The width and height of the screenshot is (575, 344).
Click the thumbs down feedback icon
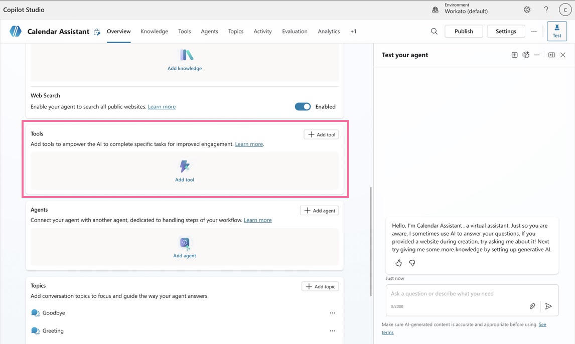[412, 263]
